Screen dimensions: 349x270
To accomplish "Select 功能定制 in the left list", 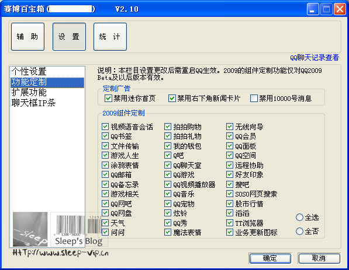I will pos(47,82).
